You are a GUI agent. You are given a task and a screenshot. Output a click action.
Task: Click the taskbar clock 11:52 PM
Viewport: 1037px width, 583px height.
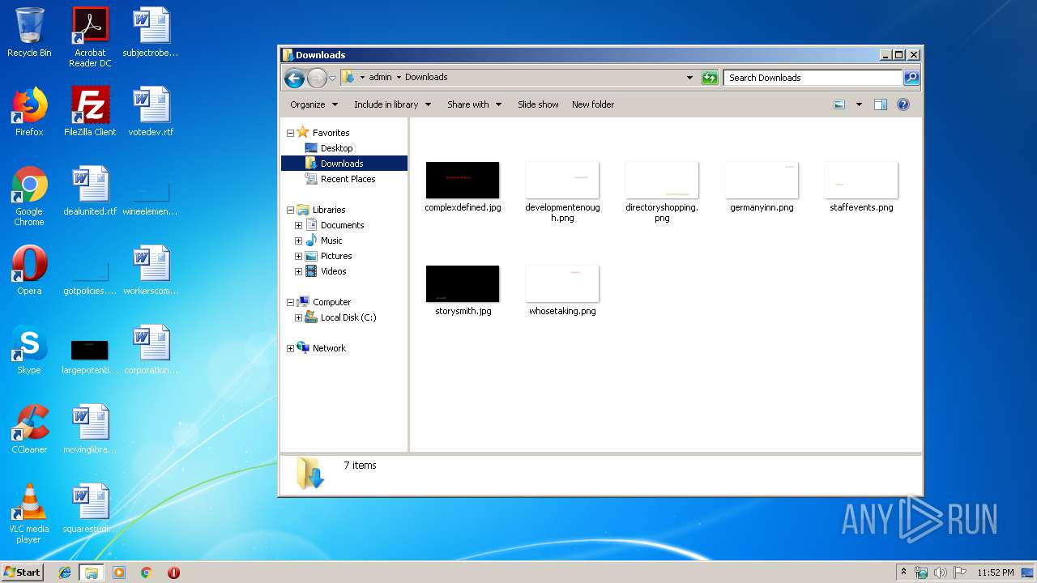pyautogui.click(x=995, y=572)
